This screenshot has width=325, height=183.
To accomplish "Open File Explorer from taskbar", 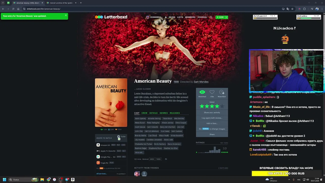I will click(42, 180).
